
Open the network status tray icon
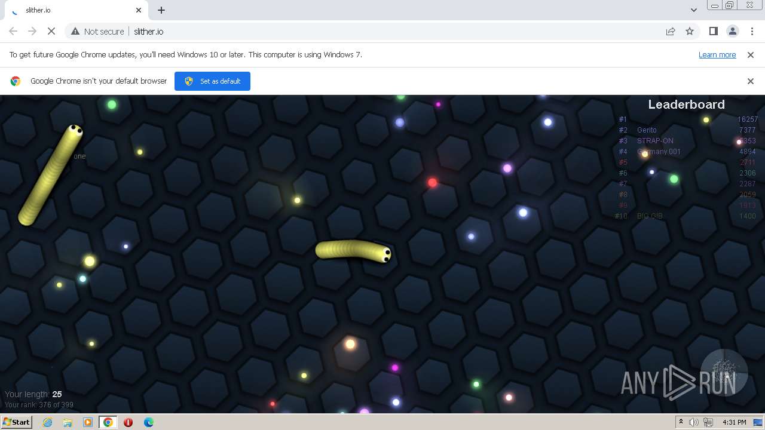pos(708,422)
